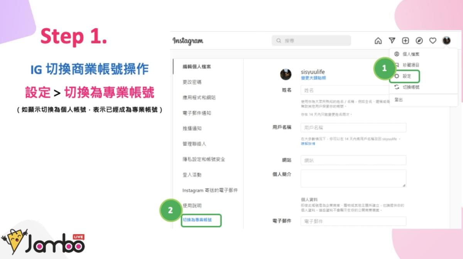
Task: Click the sisyuulife username text
Action: click(314, 72)
